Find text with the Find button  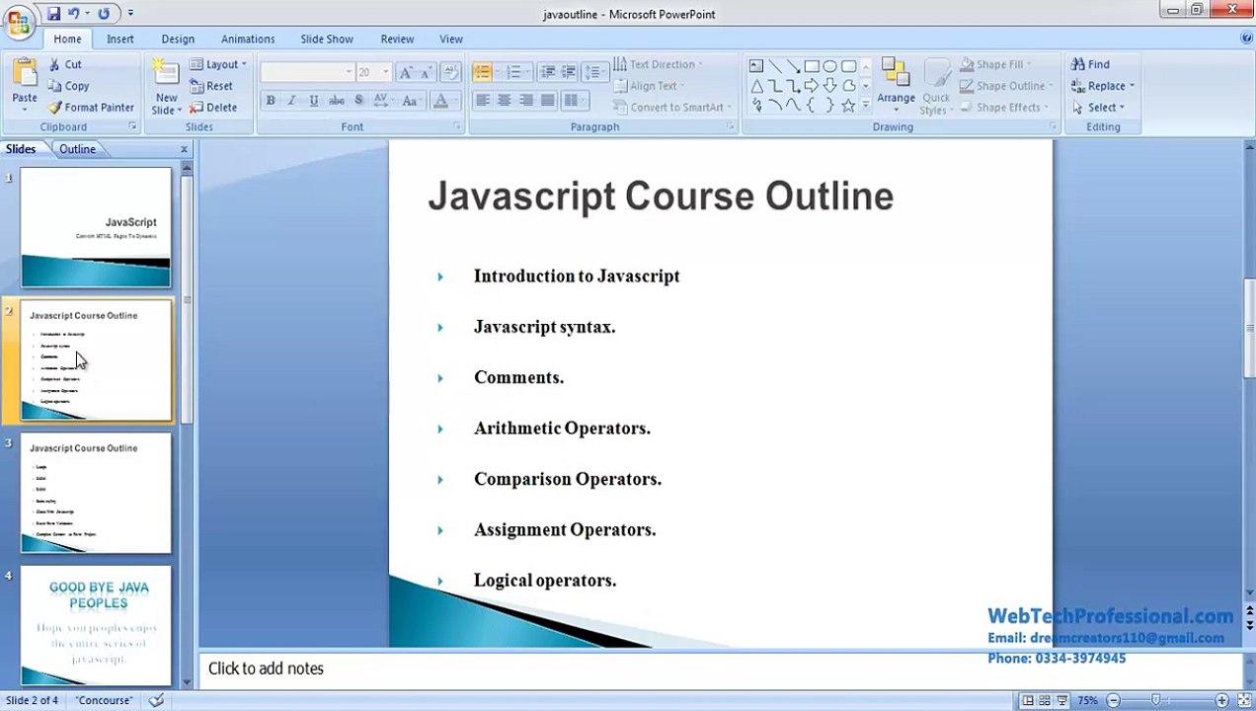pyautogui.click(x=1091, y=64)
